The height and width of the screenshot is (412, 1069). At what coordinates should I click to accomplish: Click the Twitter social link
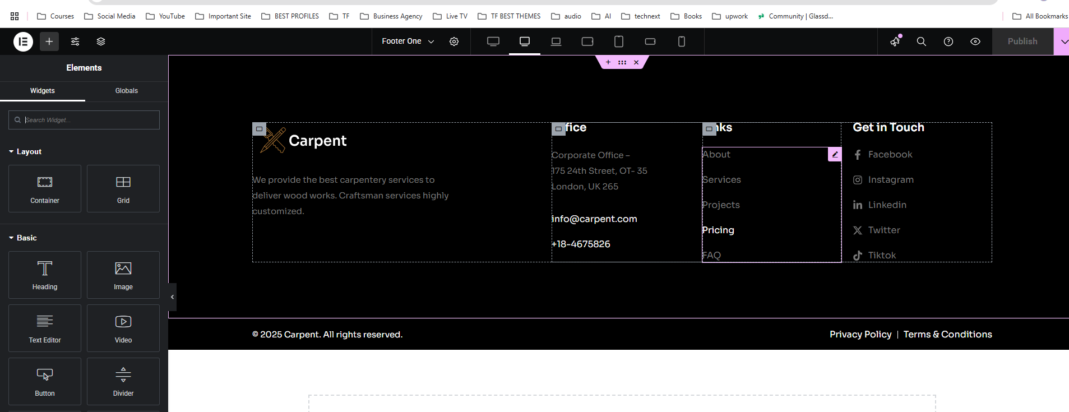tap(877, 230)
